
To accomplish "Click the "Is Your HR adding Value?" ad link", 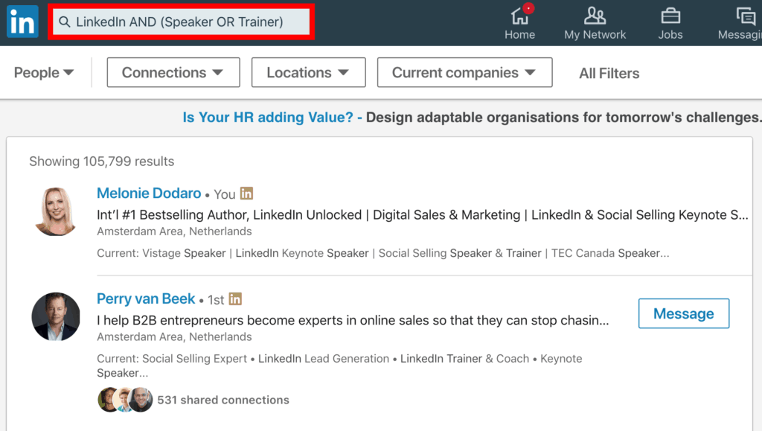I will (267, 118).
